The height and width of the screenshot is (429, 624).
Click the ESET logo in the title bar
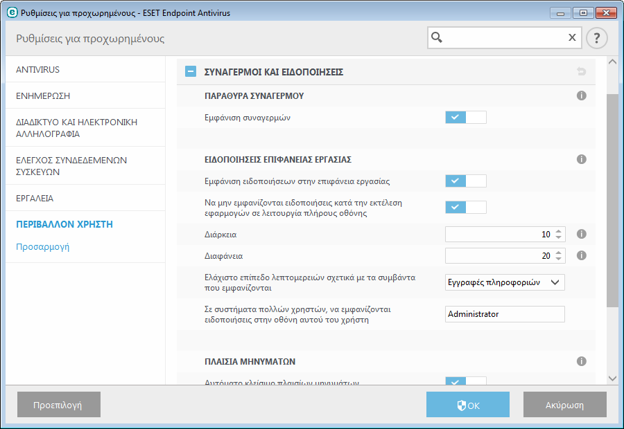pos(12,12)
